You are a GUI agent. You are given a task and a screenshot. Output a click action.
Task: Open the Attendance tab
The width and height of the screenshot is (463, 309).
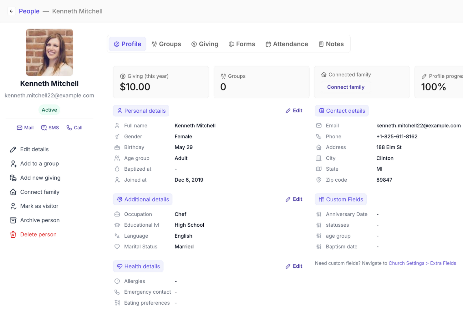point(287,44)
